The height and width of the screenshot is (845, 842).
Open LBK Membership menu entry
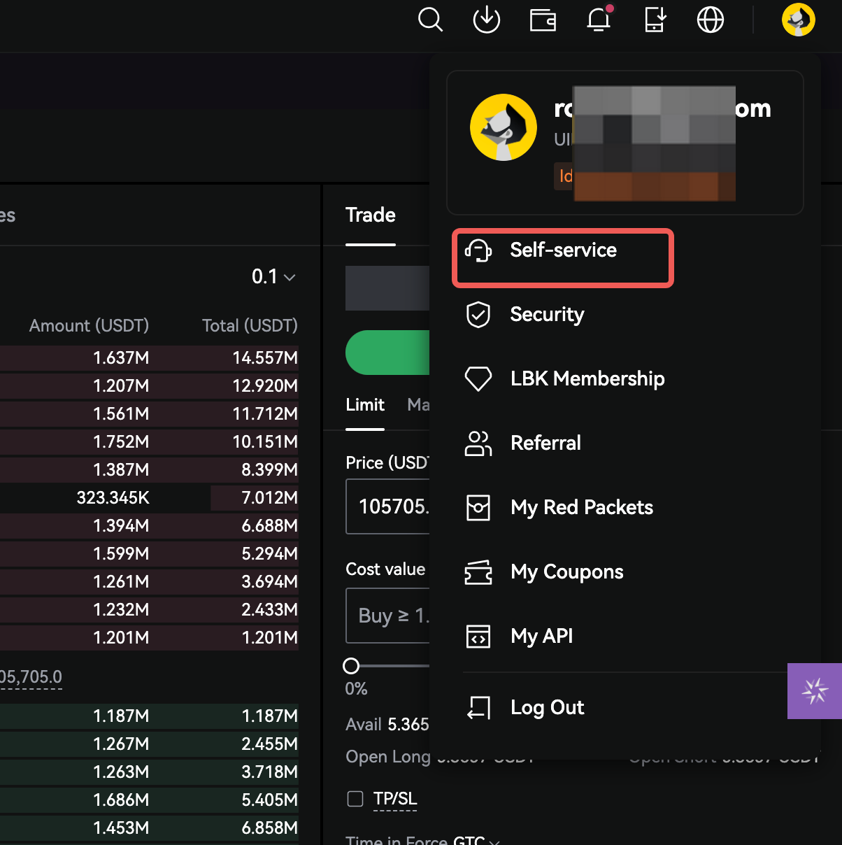587,379
